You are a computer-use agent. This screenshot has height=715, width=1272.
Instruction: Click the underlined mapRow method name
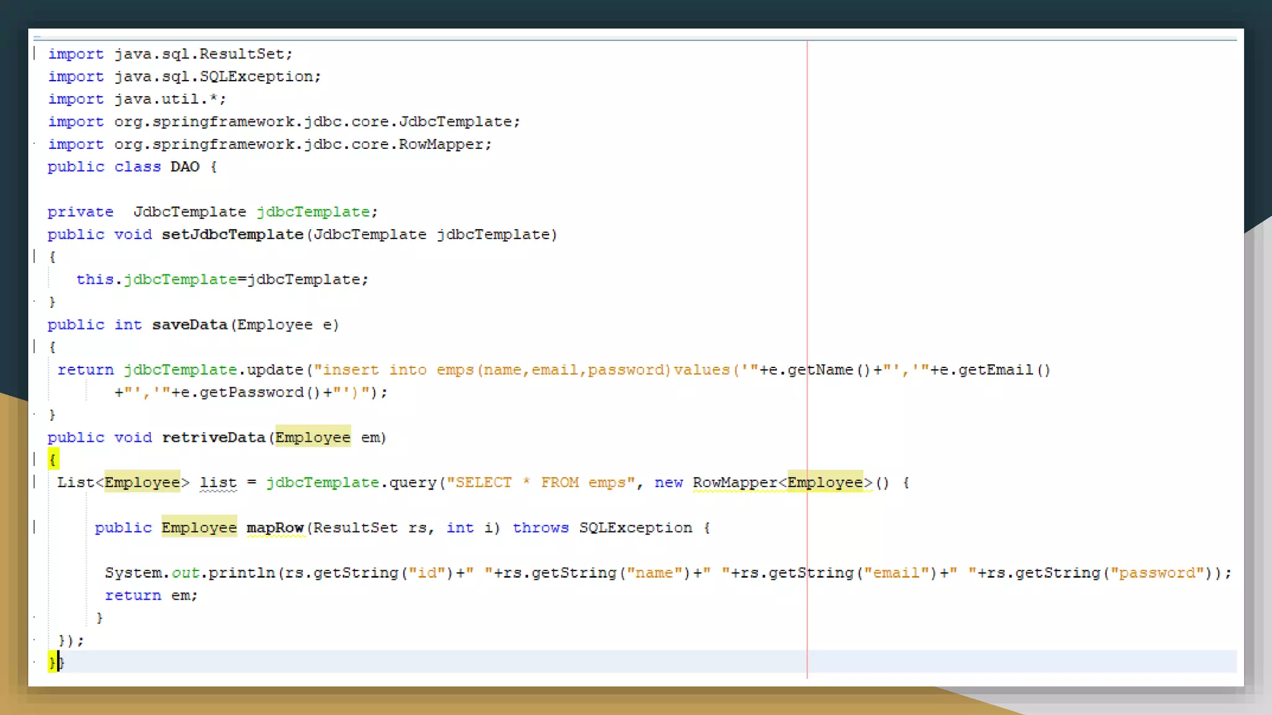(275, 528)
